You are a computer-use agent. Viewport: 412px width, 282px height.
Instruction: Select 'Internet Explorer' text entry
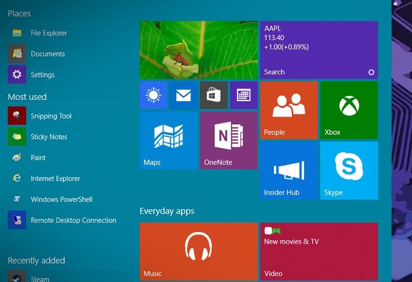pos(55,178)
